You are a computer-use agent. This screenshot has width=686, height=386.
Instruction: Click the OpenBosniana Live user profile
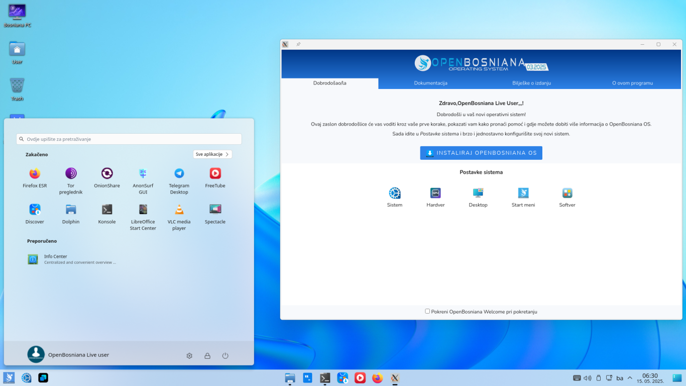tap(68, 354)
